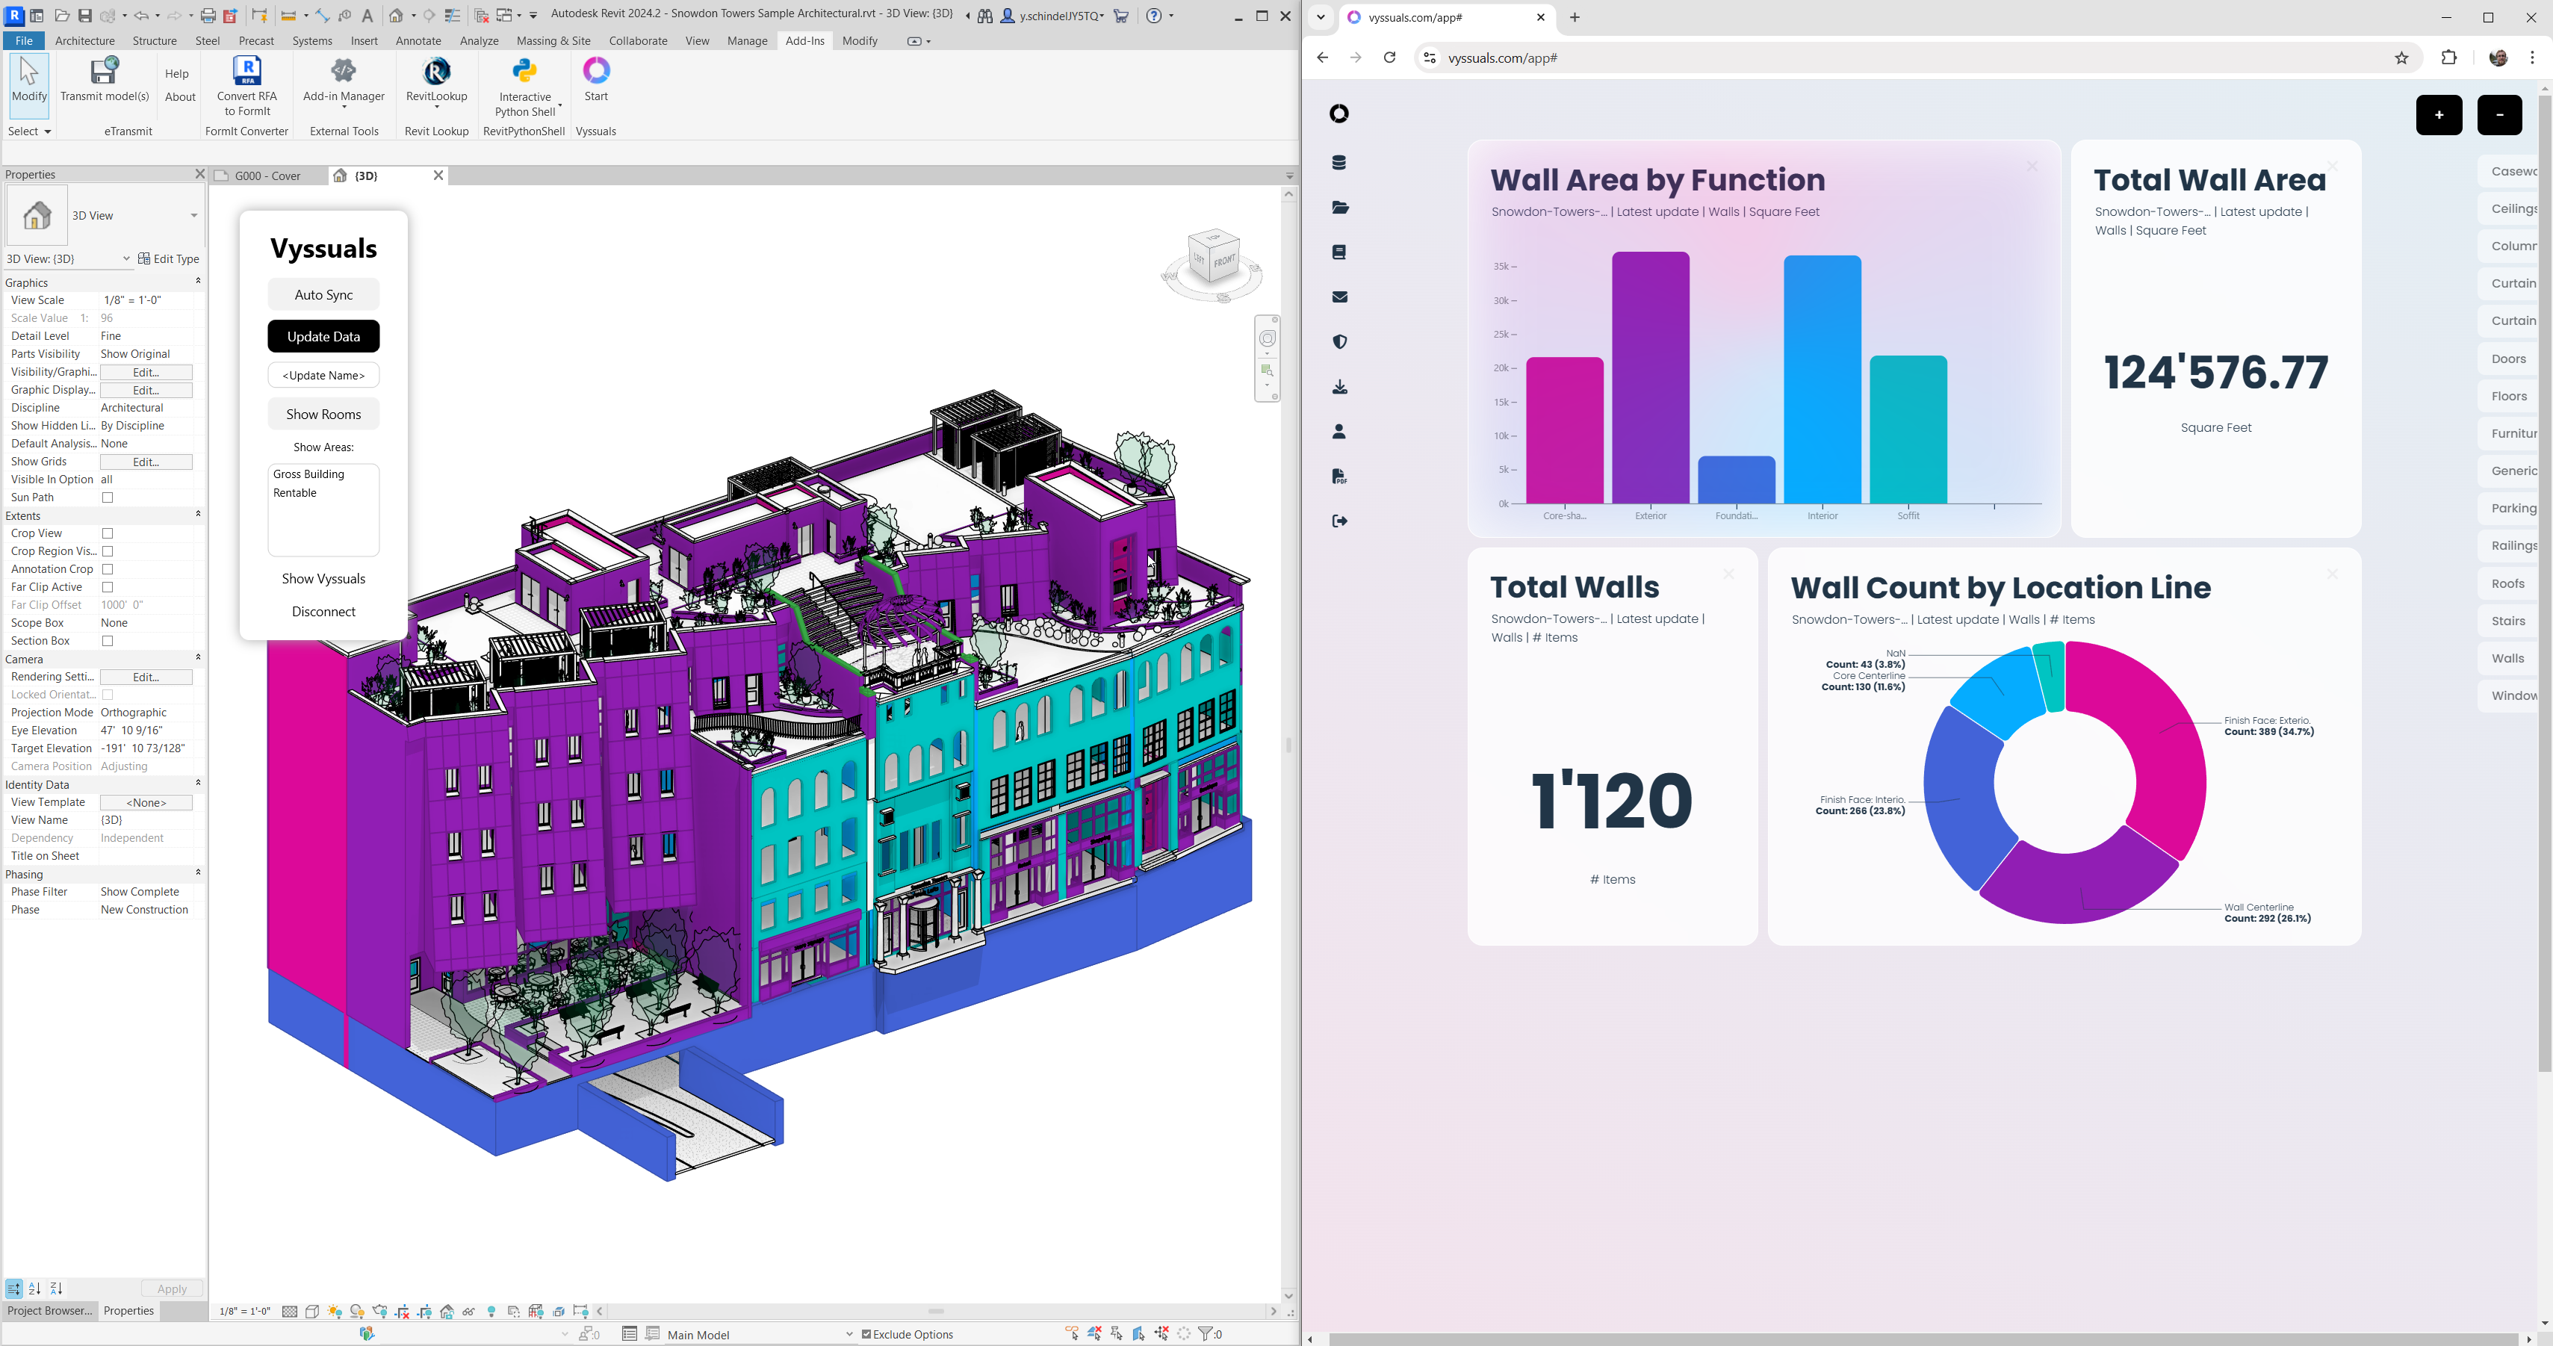Open the Massing & Site ribbon tab
The image size is (2553, 1346).
tap(553, 40)
